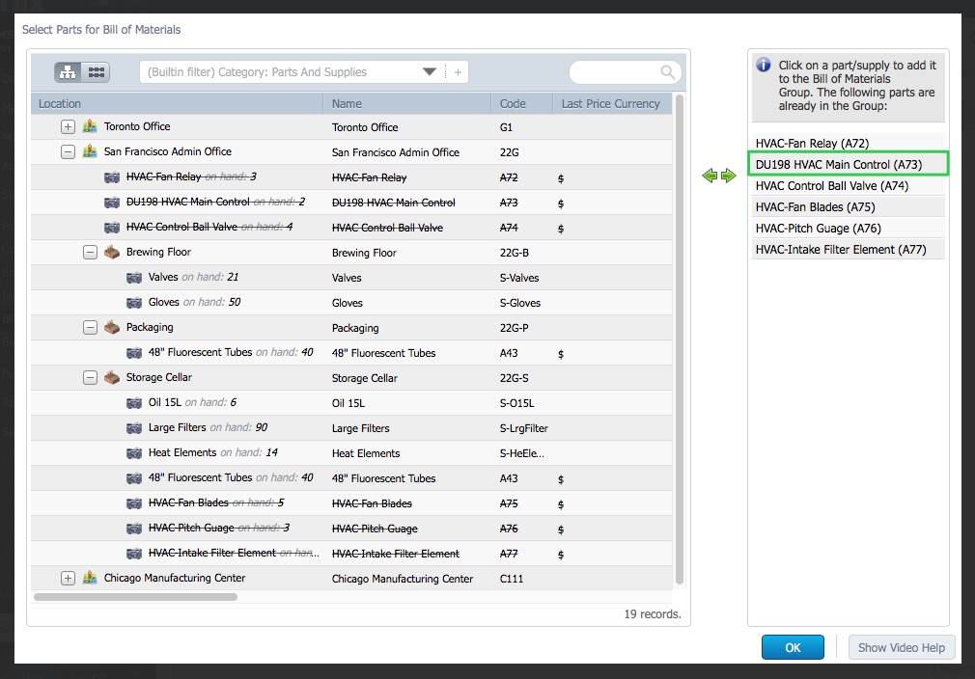Click the Chicago Manufacturing Center site icon
The width and height of the screenshot is (975, 679).
click(90, 578)
